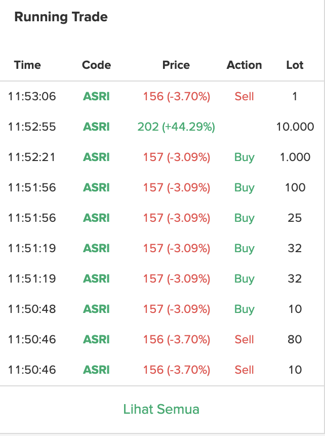The width and height of the screenshot is (325, 436).
Task: Open ASRI code in the 25 lot row
Action: [97, 218]
